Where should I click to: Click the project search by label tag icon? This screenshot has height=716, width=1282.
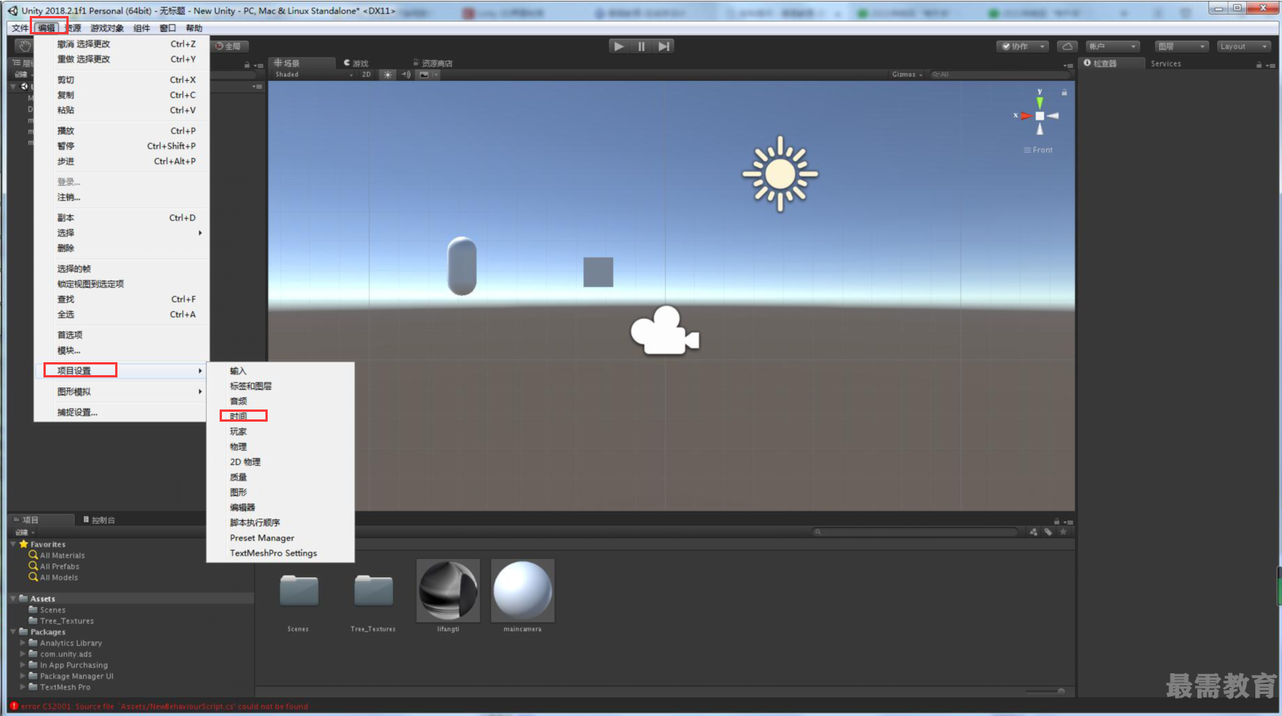tap(1048, 532)
